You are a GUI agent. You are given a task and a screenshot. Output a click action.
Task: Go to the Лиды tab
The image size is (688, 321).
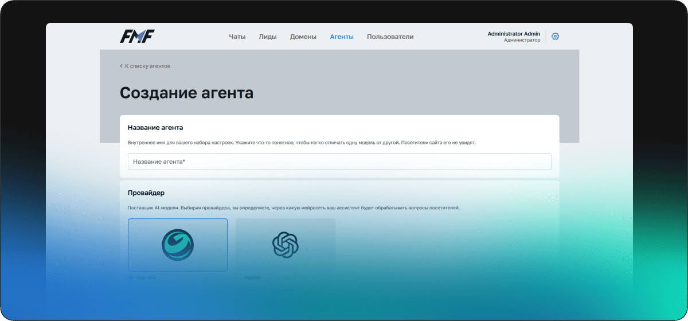point(268,37)
